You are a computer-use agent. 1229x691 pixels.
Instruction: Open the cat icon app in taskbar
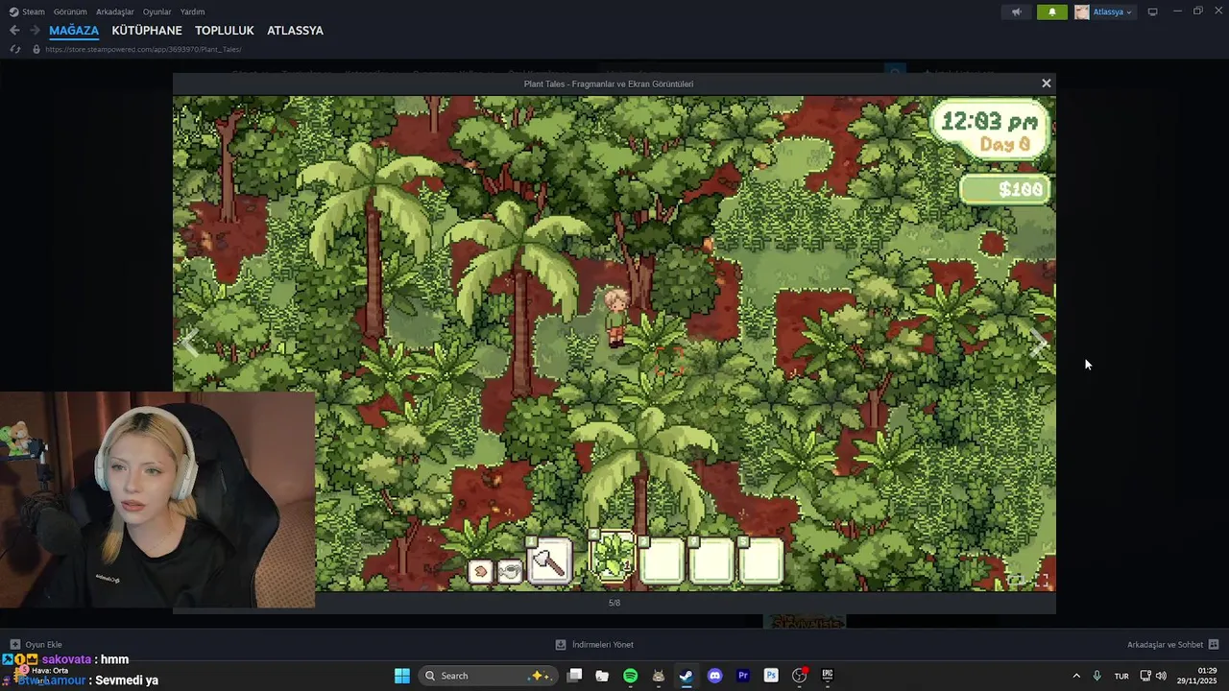click(658, 676)
